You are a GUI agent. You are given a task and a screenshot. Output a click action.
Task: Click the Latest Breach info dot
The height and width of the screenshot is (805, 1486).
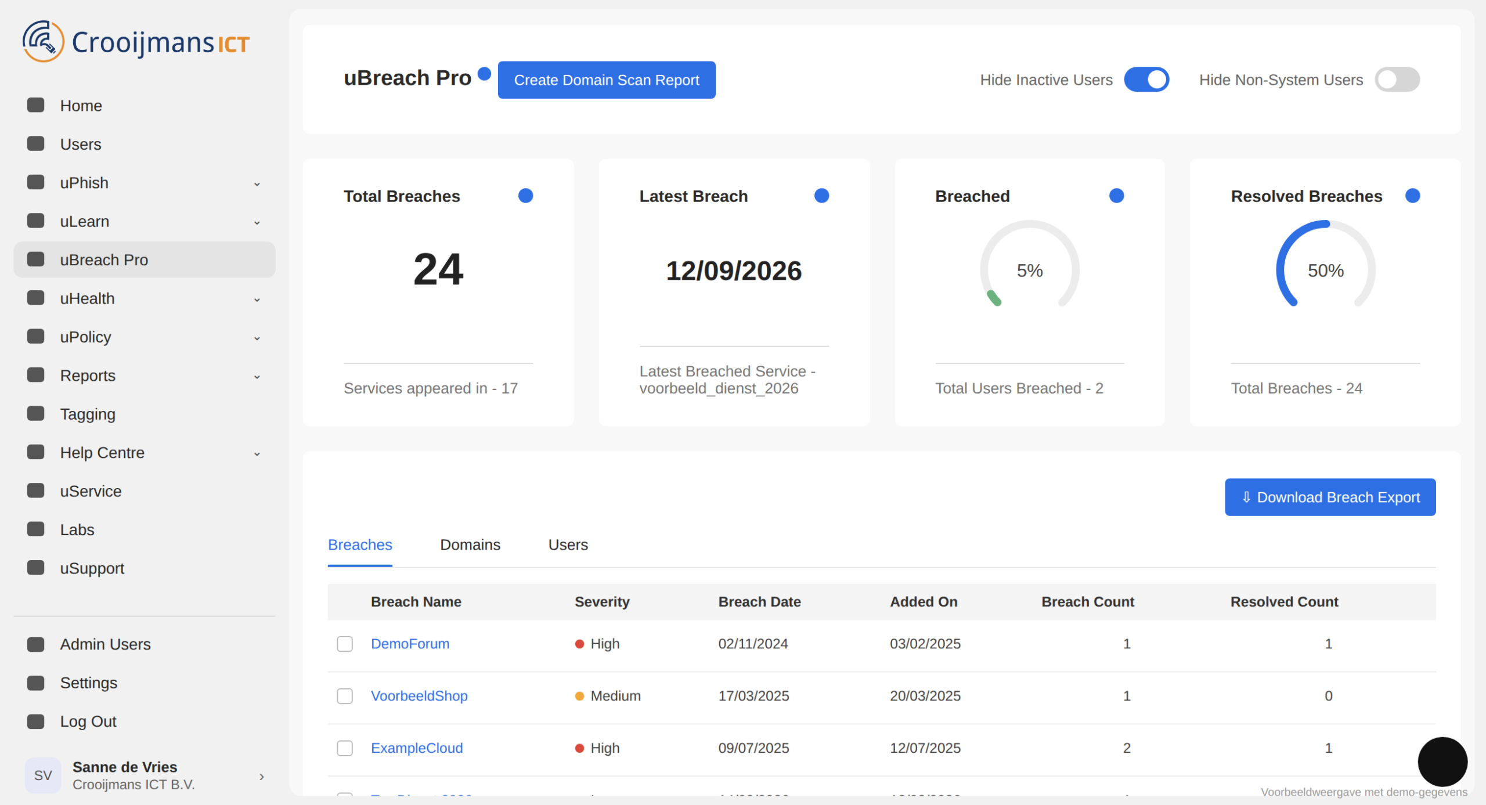[821, 196]
